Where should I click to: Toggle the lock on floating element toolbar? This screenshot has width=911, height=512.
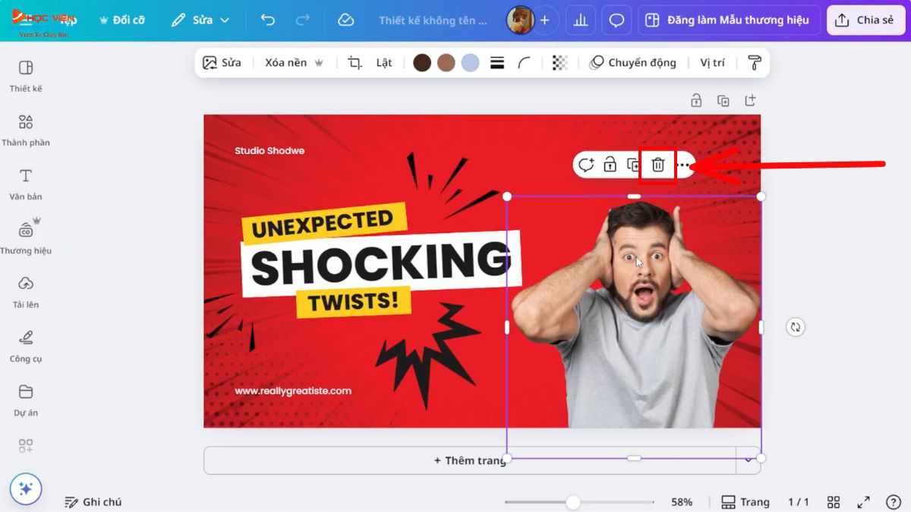pos(610,165)
